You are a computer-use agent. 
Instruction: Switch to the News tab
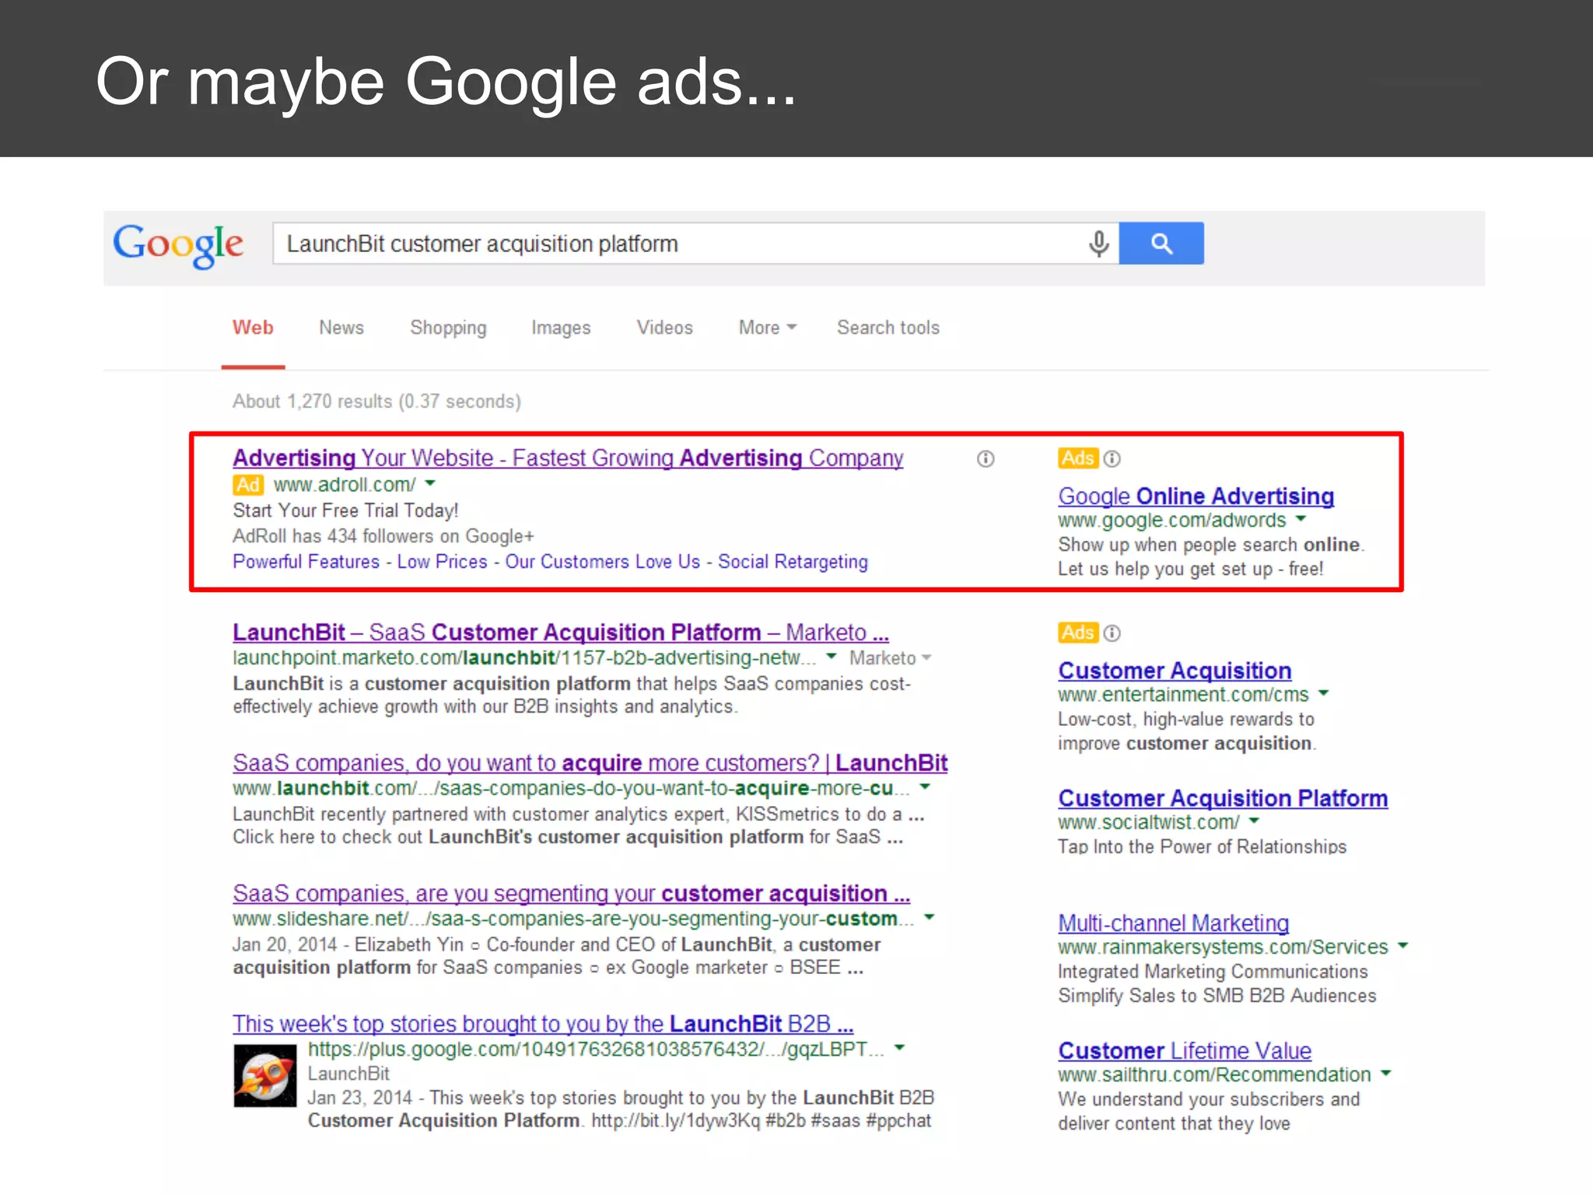tap(341, 328)
